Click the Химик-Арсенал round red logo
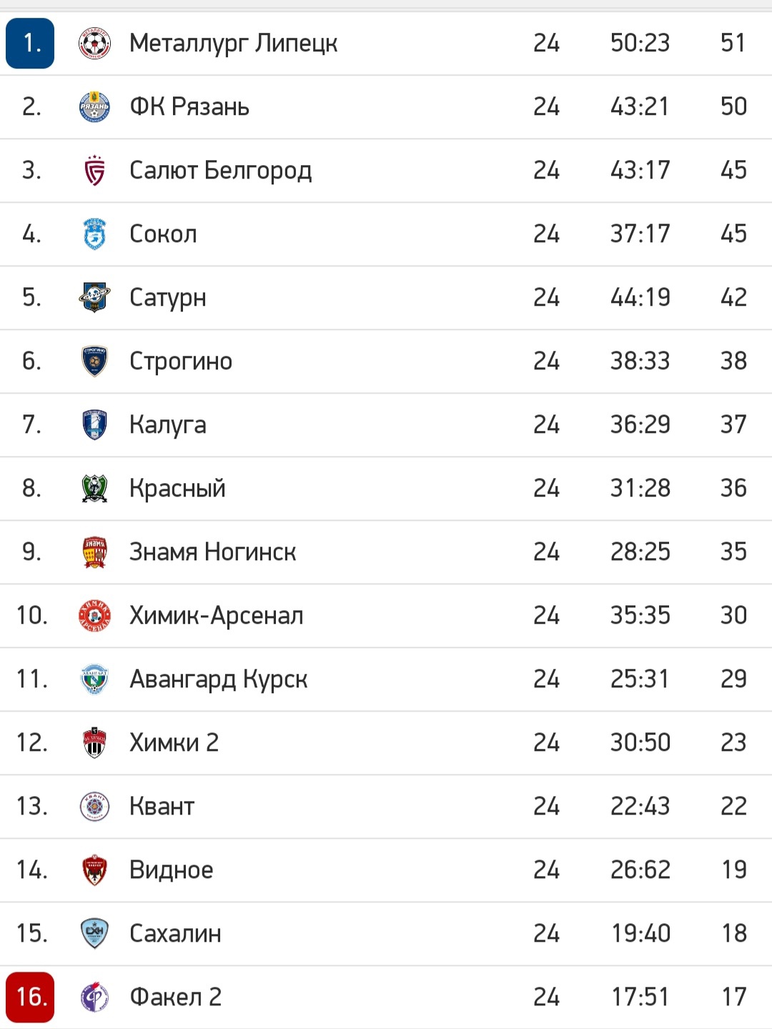This screenshot has height=1029, width=772. 94,616
